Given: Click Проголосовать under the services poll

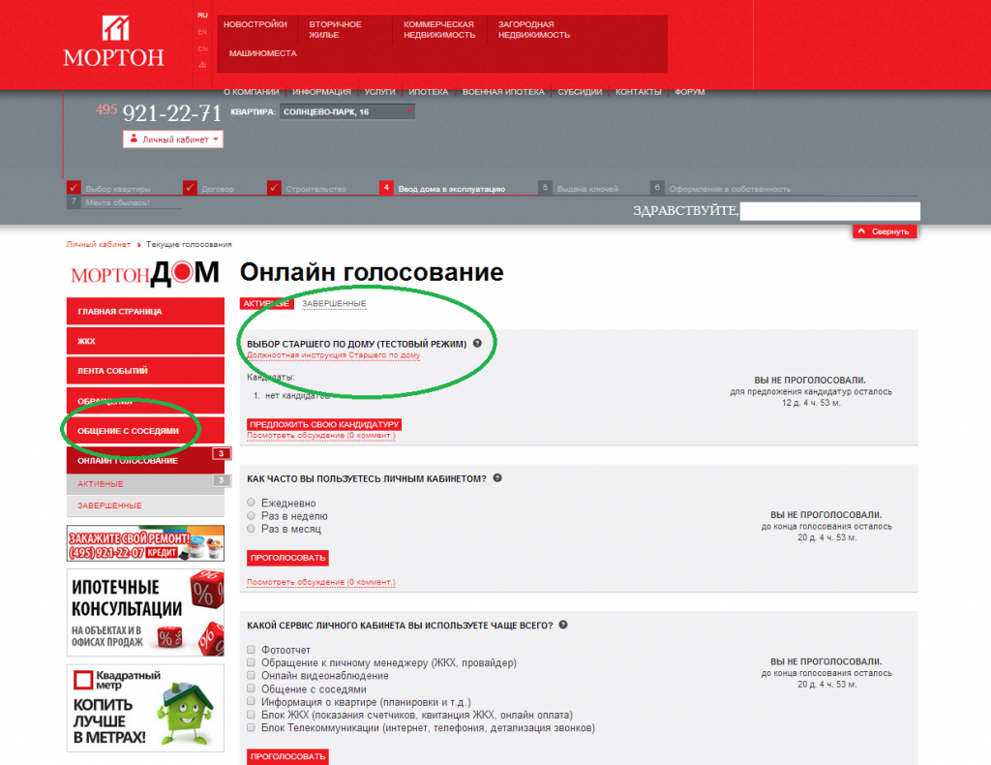Looking at the screenshot, I should coord(287,756).
